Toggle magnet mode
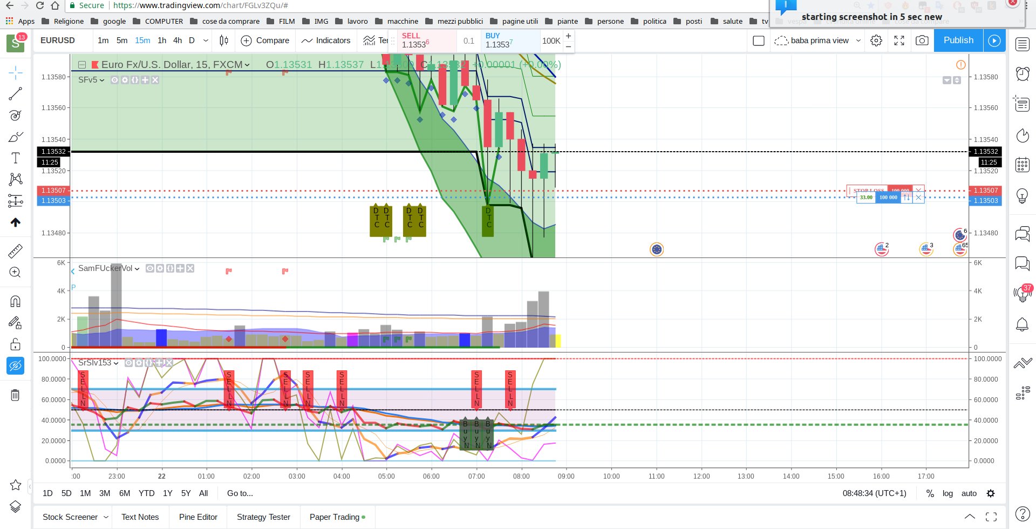1036x529 pixels. tap(15, 301)
